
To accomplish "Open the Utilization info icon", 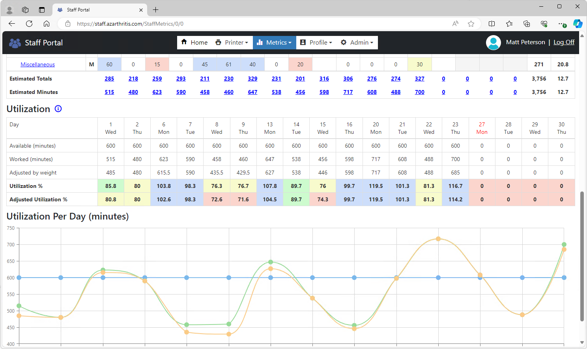I will [x=58, y=109].
